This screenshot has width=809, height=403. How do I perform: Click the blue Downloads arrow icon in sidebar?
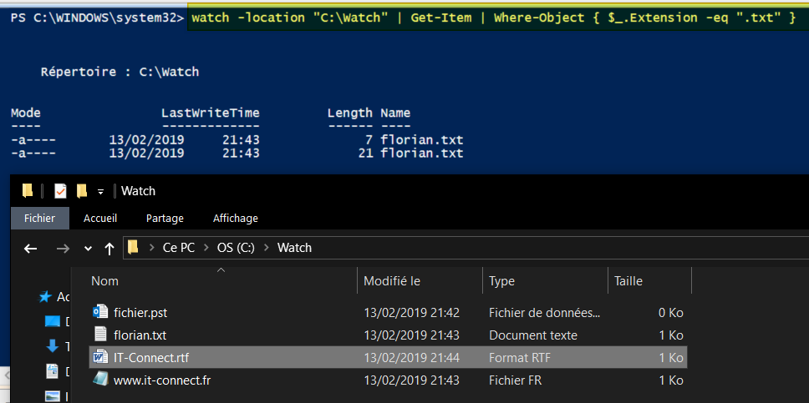pos(51,345)
